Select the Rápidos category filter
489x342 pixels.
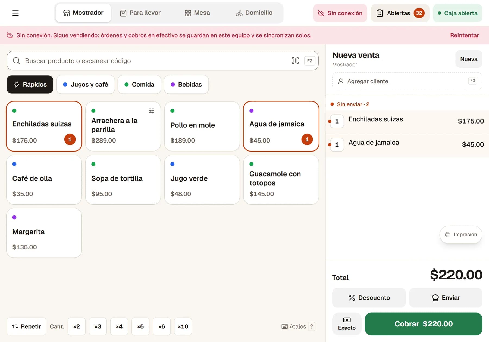click(x=30, y=84)
